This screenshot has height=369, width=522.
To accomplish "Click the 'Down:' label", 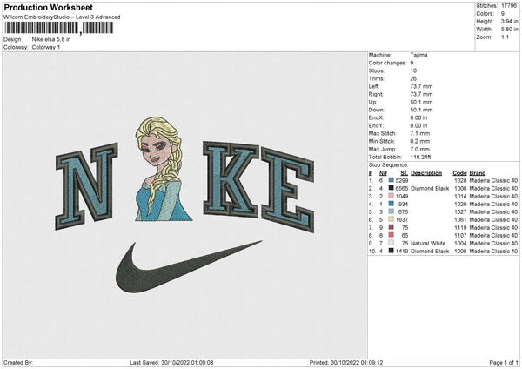I will [x=376, y=110].
